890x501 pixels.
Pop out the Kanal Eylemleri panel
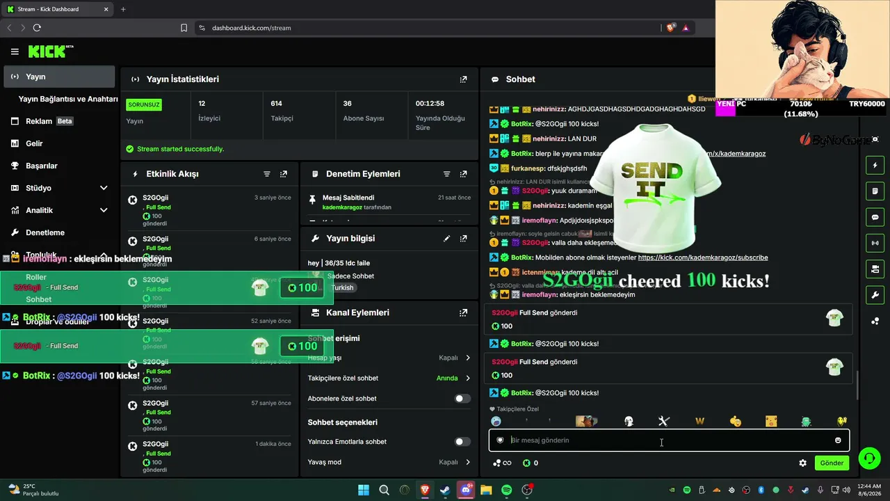[463, 313]
